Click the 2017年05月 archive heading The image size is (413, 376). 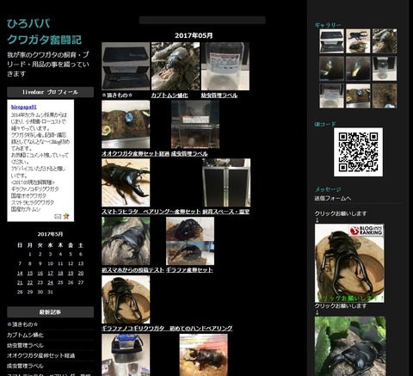[194, 35]
